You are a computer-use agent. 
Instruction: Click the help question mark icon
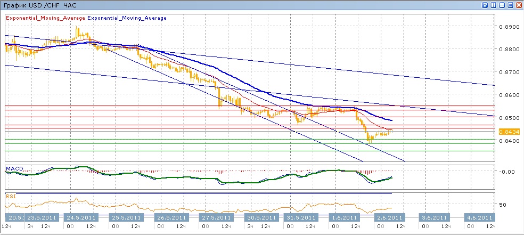tap(485, 5)
